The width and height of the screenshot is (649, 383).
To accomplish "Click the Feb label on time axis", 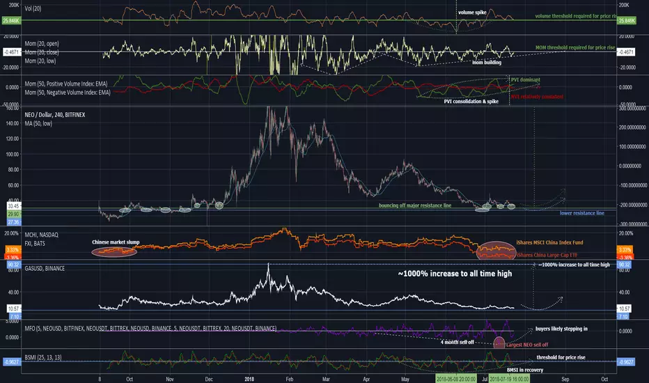I will [289, 379].
